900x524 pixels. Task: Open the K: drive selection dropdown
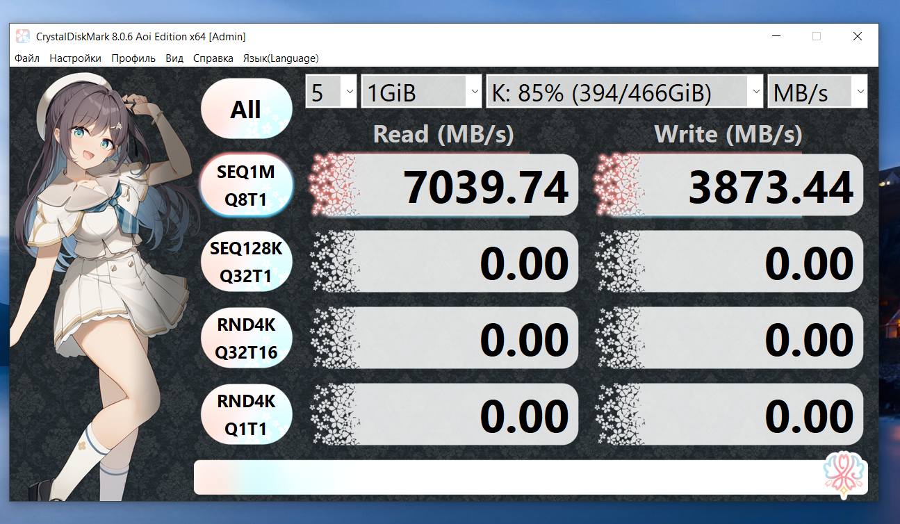[625, 92]
